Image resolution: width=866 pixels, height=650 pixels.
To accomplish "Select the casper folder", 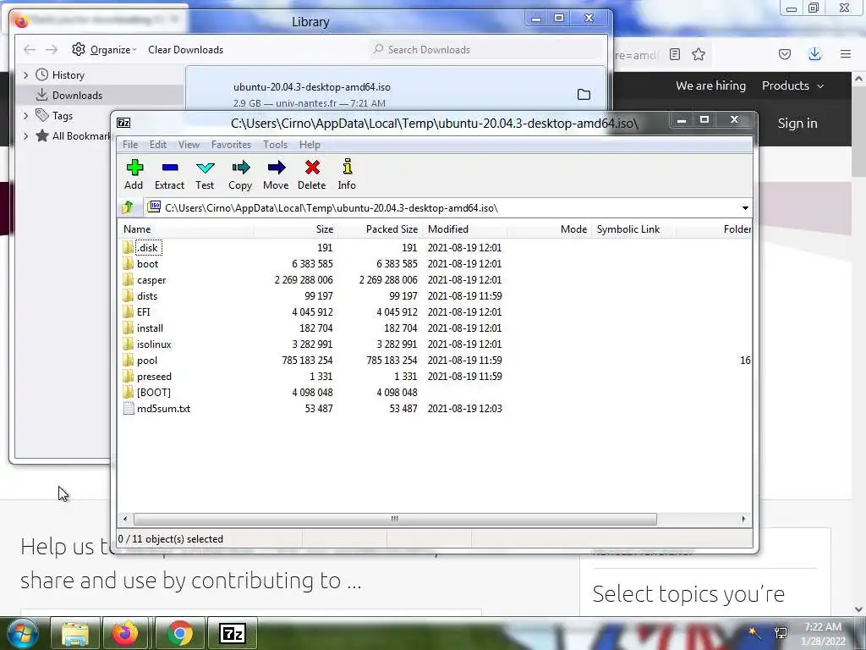I will (x=151, y=279).
